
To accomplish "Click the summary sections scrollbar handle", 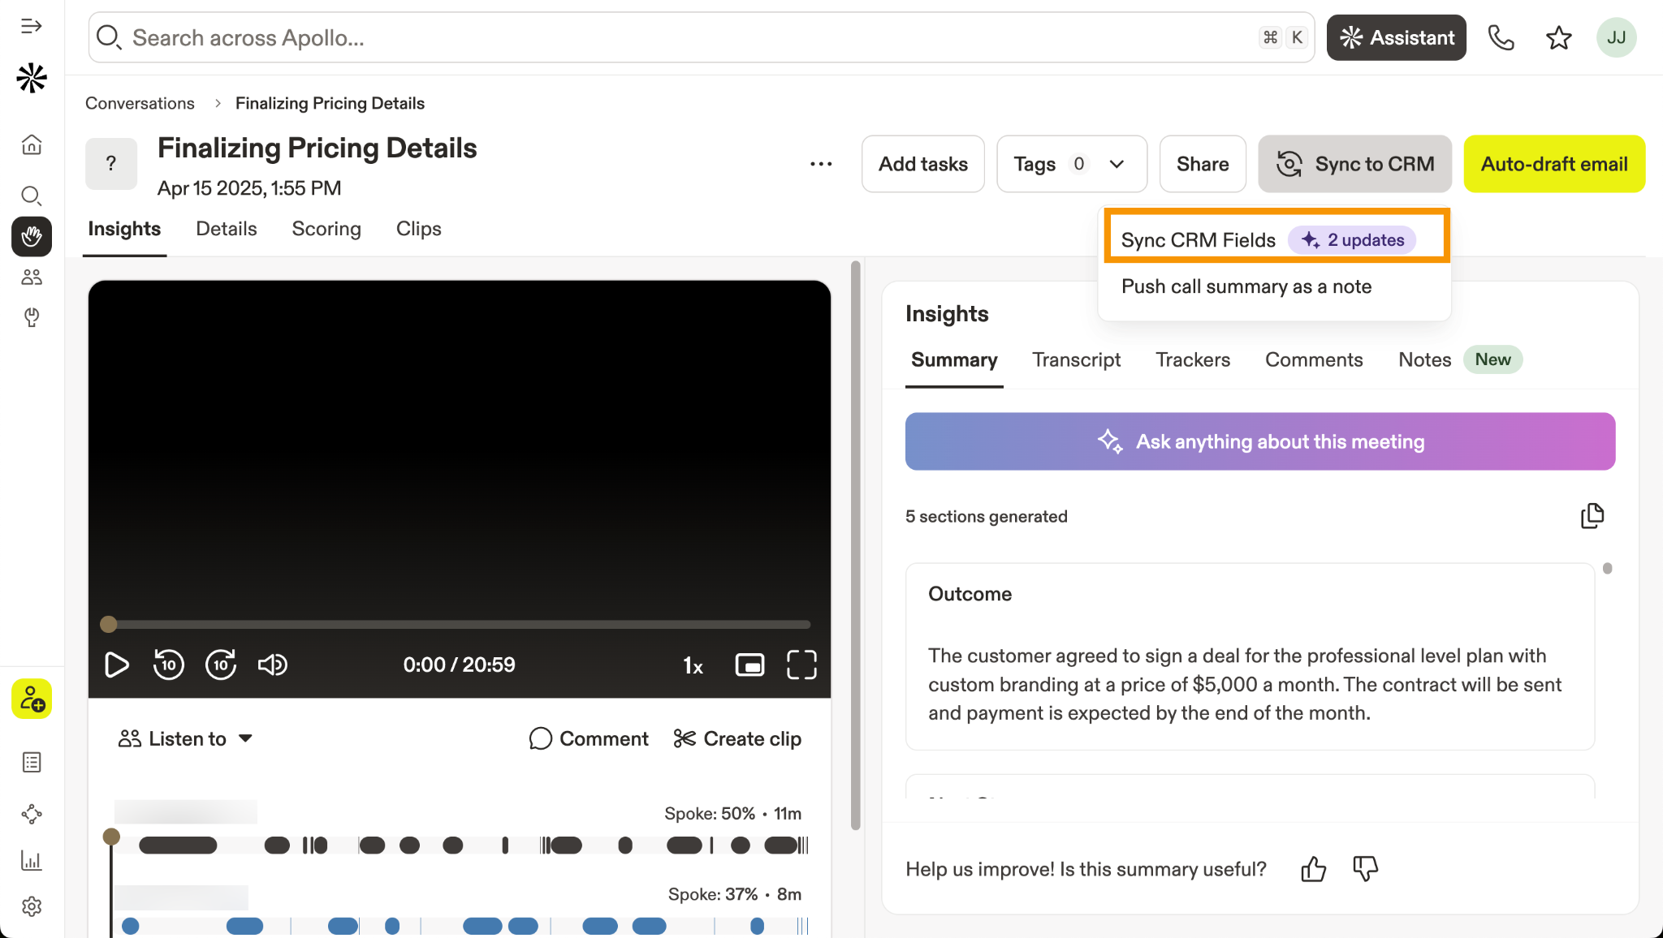I will click(x=1608, y=569).
